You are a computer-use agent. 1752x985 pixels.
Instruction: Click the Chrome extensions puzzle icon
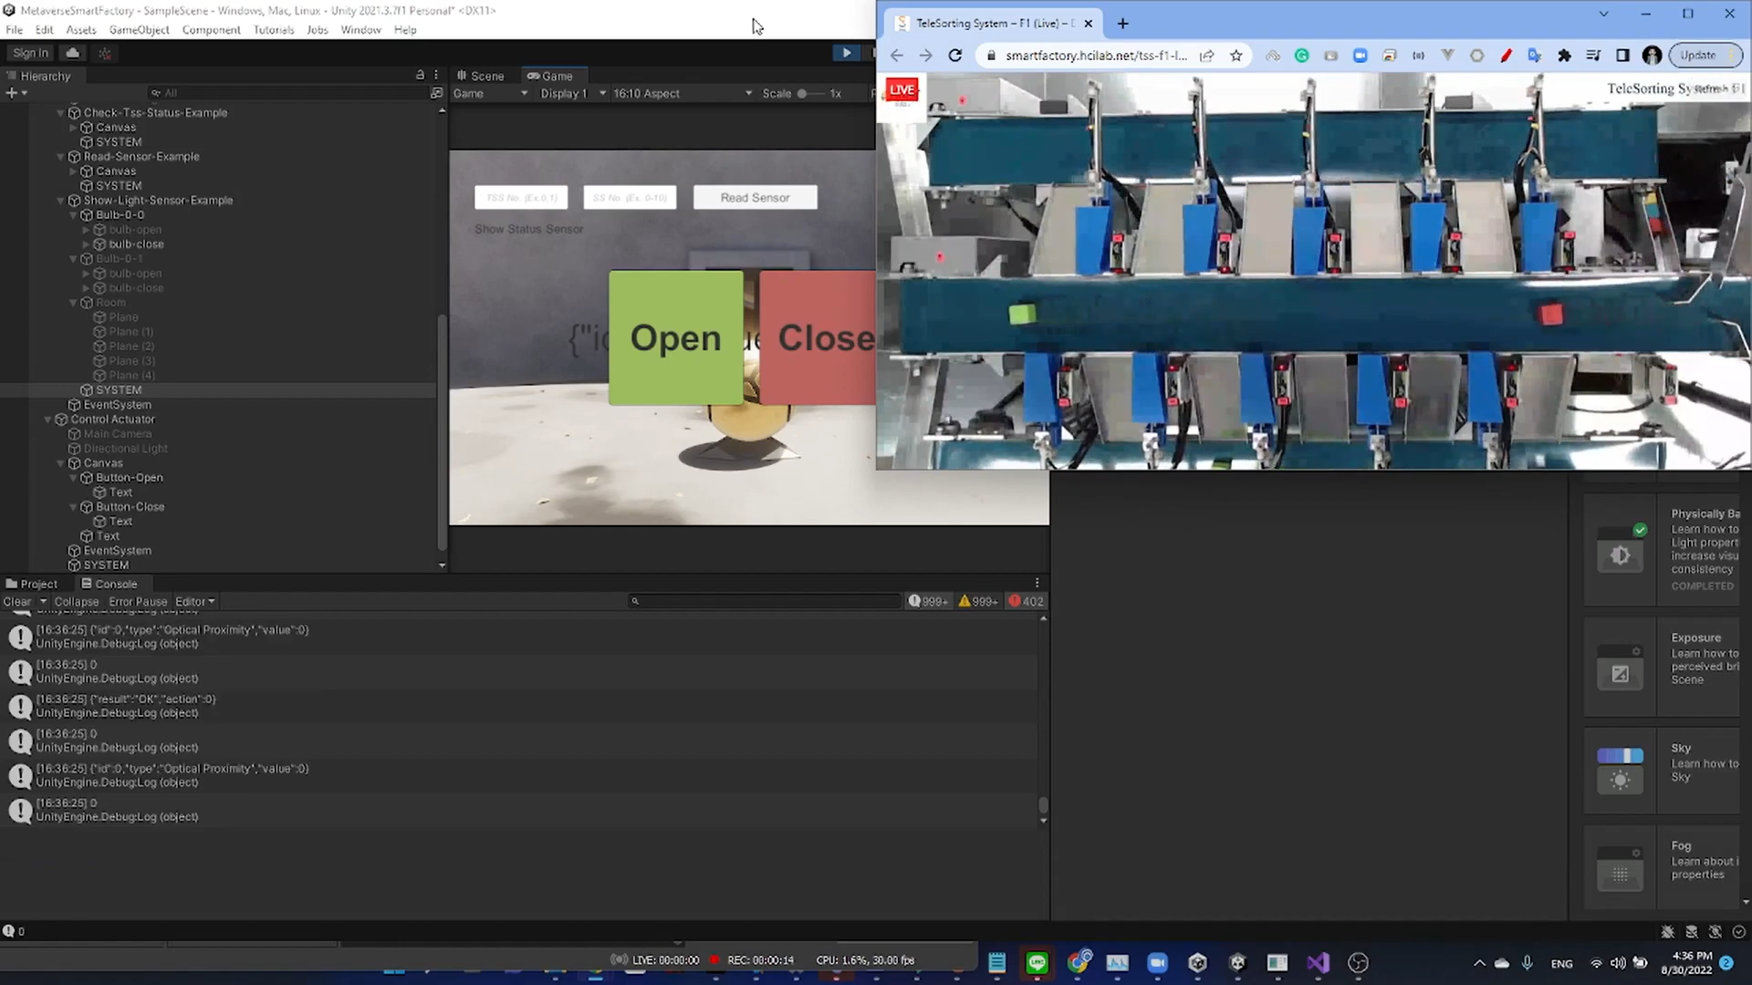[x=1564, y=56]
